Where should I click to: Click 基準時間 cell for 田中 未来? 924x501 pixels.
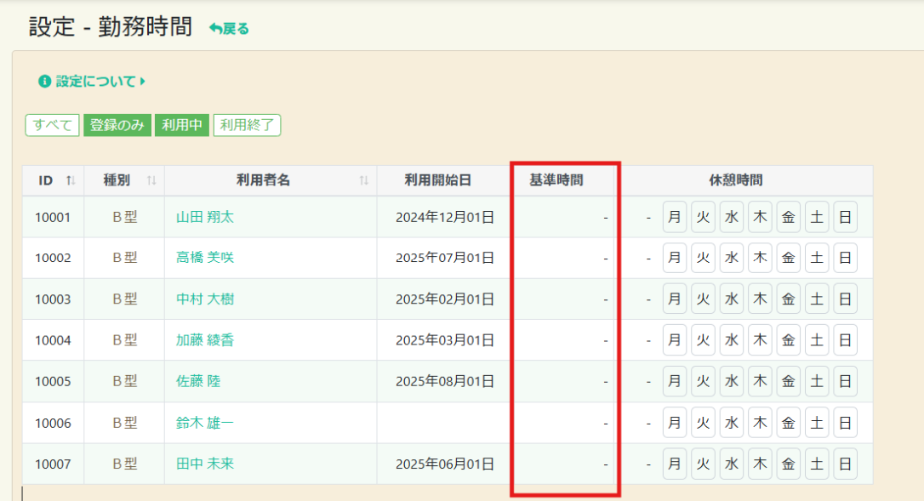point(564,464)
